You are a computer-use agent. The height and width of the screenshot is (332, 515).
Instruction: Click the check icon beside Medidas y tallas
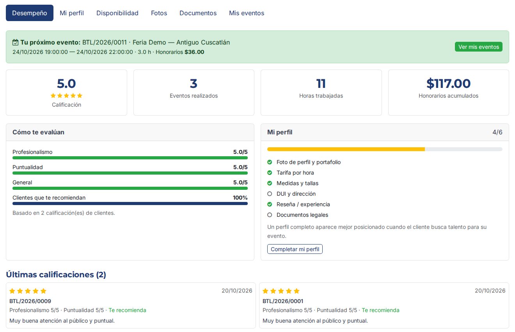(270, 183)
